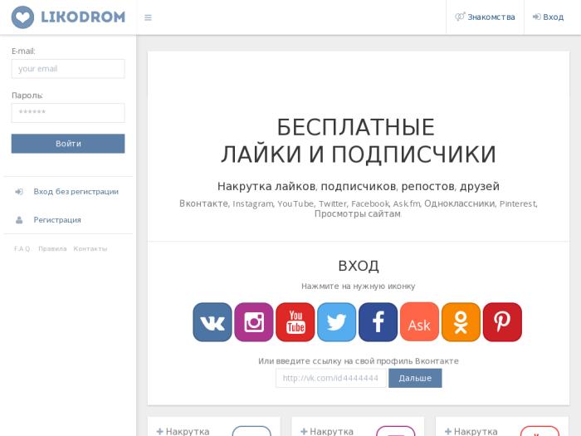Screen dimensions: 581x436
Task: Click the Twitter bird icon
Action: tap(336, 322)
